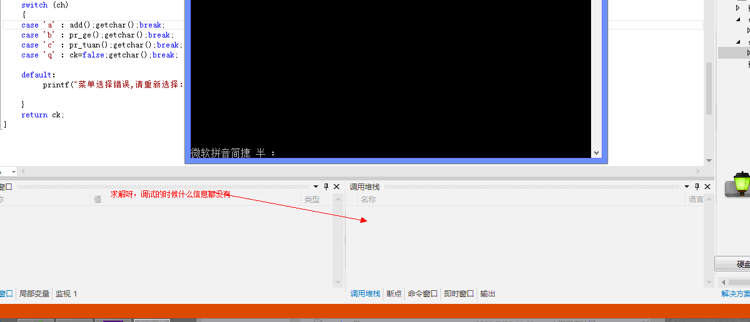Close the watch window panel on the left
The height and width of the screenshot is (322, 750).
[337, 187]
